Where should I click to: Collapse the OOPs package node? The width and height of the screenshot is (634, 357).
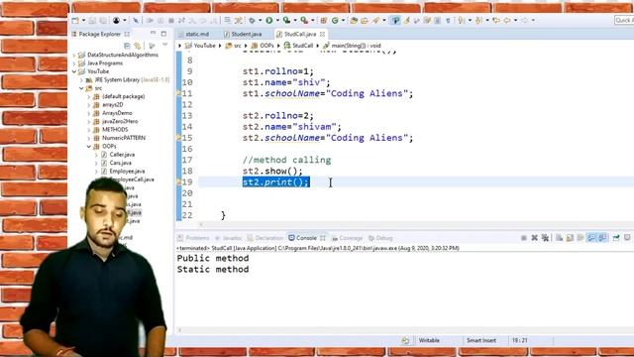click(89, 146)
